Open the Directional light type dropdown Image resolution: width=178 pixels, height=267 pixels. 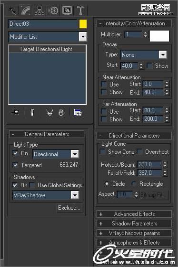[x=75, y=154]
